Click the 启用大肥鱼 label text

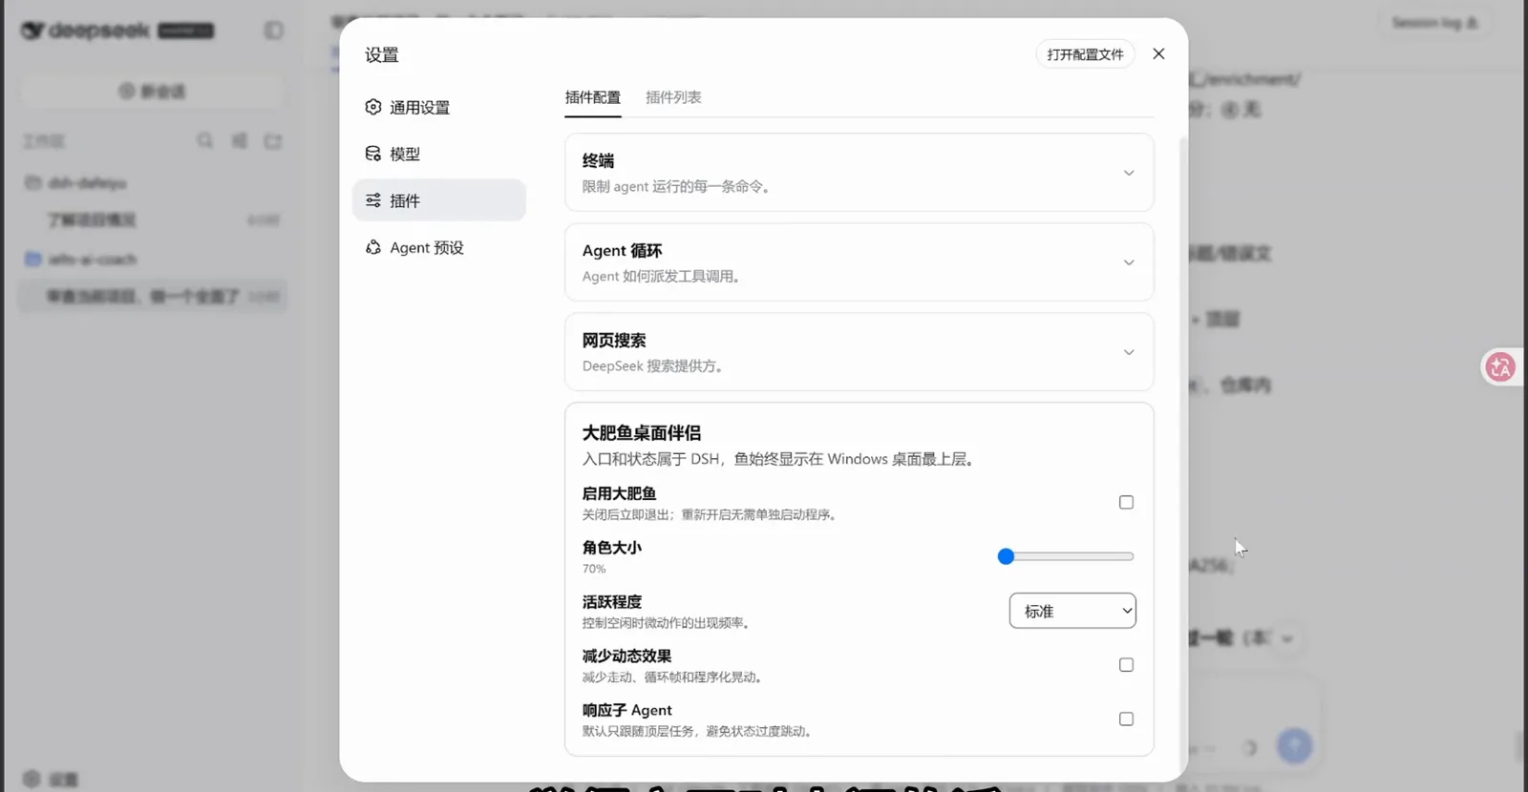[619, 493]
